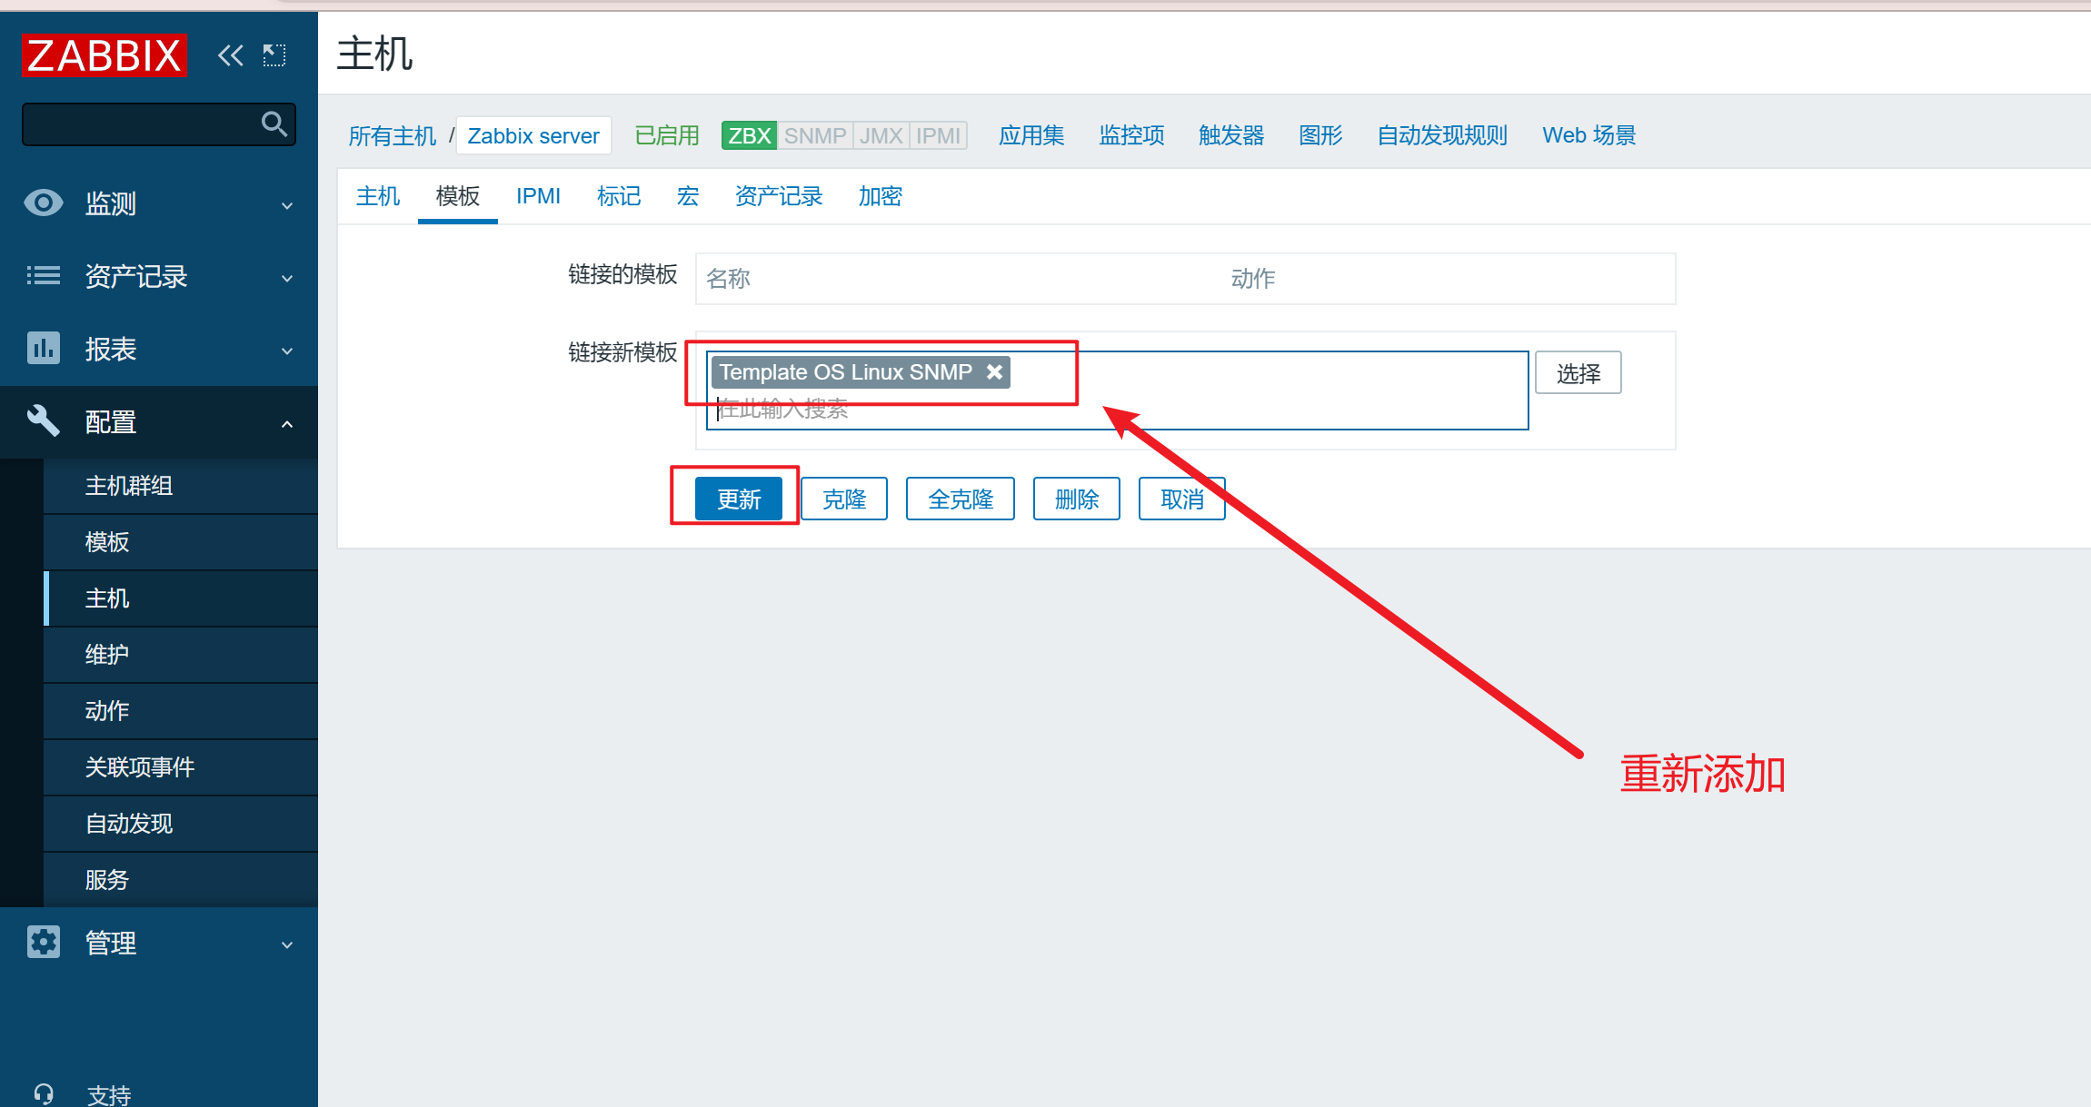Click the ZBX availability badge
Screen dimensions: 2091x1107
[750, 135]
